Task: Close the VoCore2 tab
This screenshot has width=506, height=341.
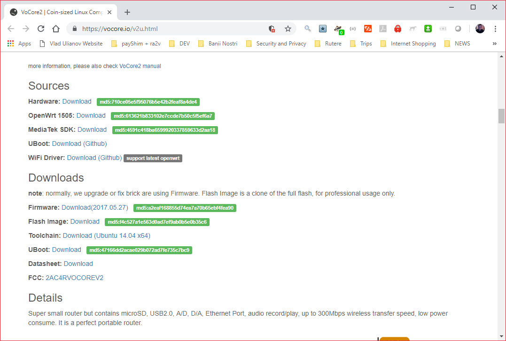Action: click(x=109, y=12)
